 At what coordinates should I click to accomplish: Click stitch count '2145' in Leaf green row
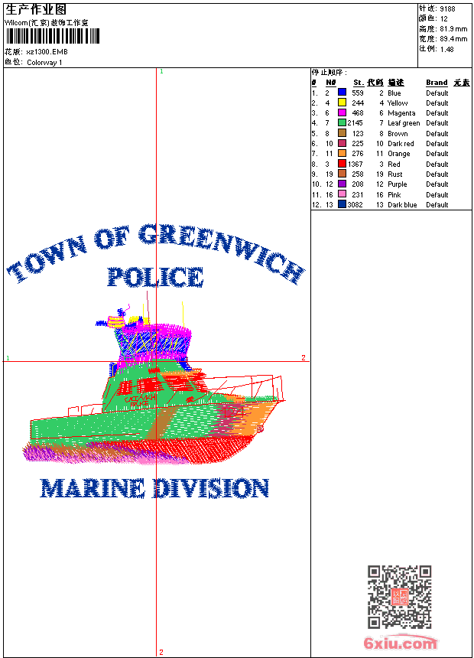[355, 123]
